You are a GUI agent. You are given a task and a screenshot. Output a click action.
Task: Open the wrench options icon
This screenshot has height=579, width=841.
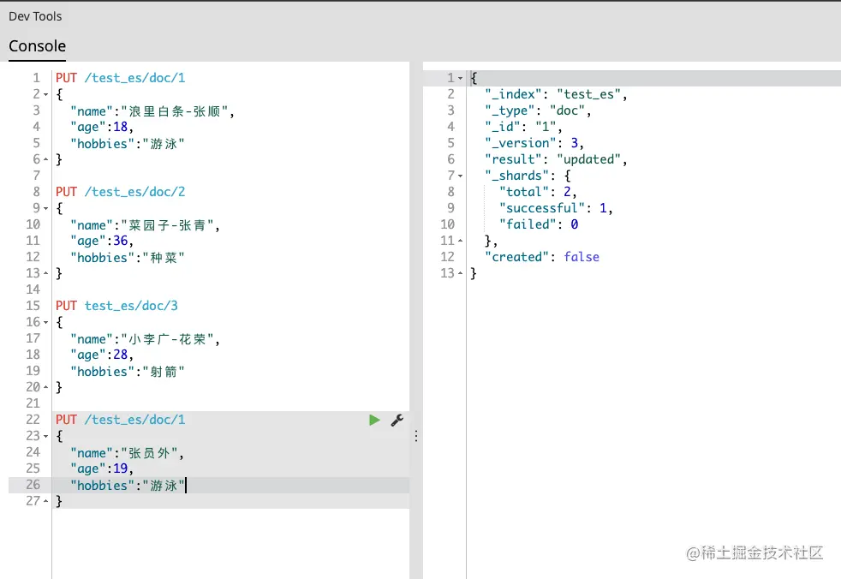(x=397, y=421)
